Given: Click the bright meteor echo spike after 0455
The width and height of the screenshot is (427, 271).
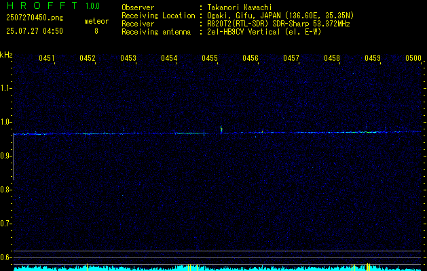Looking at the screenshot, I should point(221,129).
